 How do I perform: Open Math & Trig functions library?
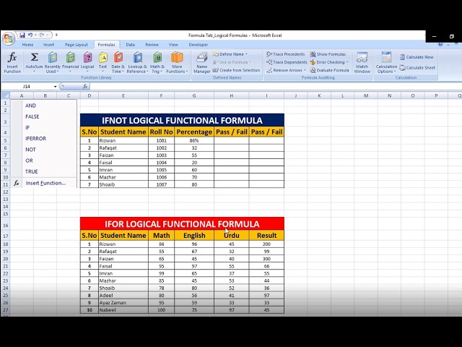[x=157, y=62]
